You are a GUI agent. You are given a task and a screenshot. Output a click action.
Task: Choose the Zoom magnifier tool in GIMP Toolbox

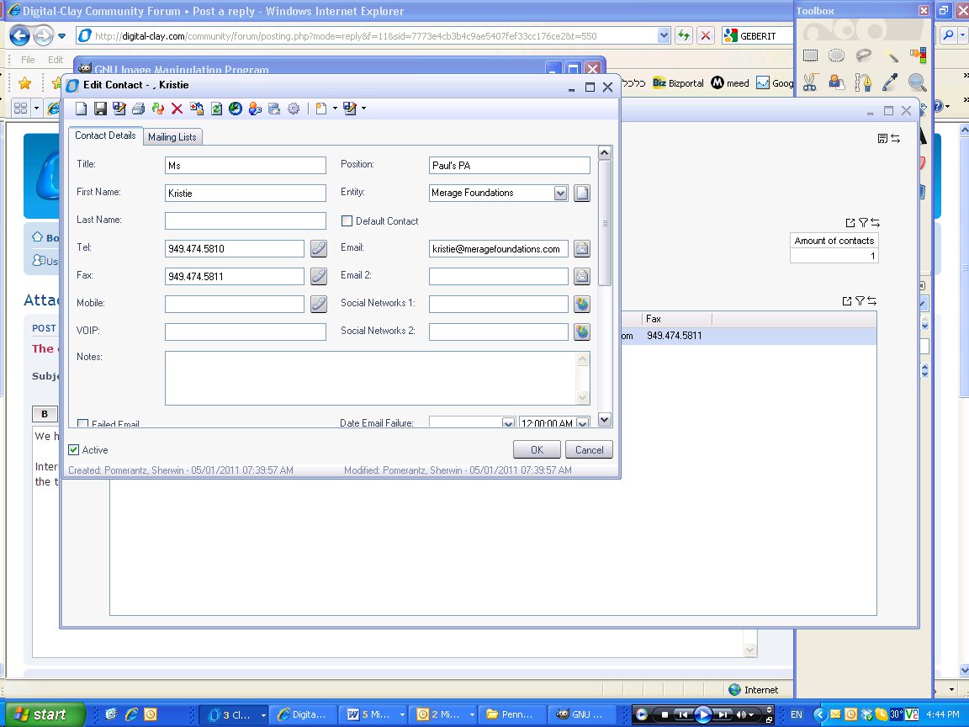917,82
